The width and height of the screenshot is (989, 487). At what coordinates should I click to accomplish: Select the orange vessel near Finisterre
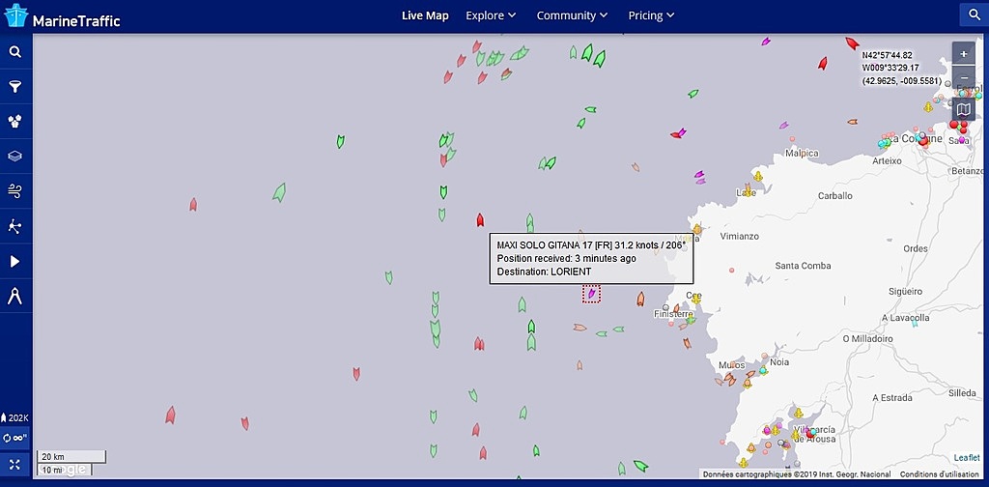pos(640,299)
